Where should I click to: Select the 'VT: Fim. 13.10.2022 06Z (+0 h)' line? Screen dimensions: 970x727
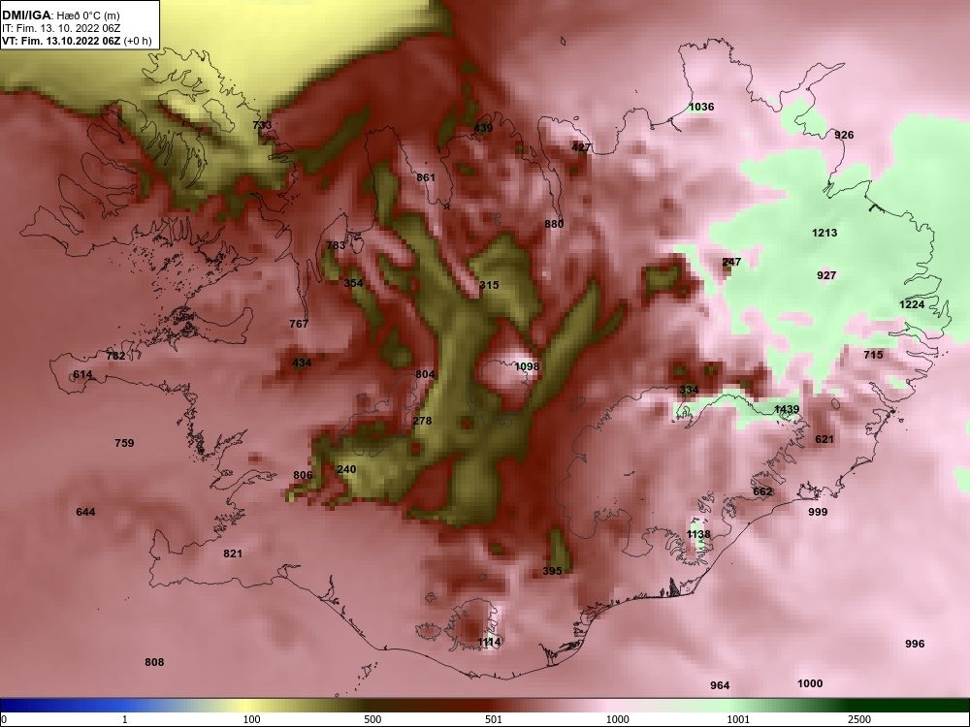[77, 41]
